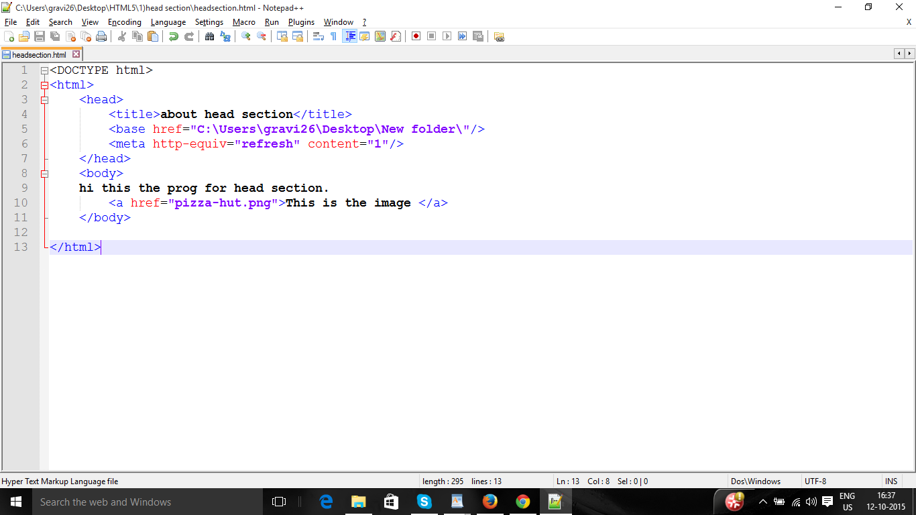Image resolution: width=916 pixels, height=515 pixels.
Task: Close the headsection.html tab
Action: click(76, 55)
